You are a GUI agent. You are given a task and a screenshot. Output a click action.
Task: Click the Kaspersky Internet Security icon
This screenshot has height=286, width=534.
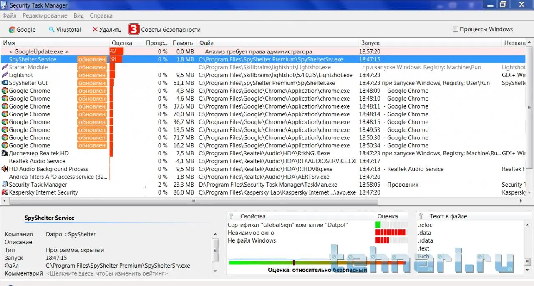(5, 192)
